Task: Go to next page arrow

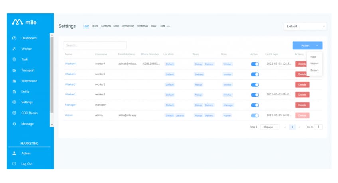Action: [x=300, y=127]
